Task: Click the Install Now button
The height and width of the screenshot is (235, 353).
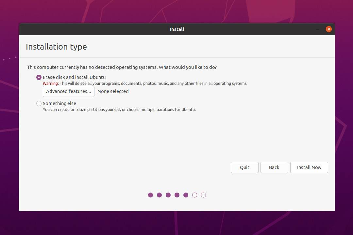Action: click(x=309, y=167)
